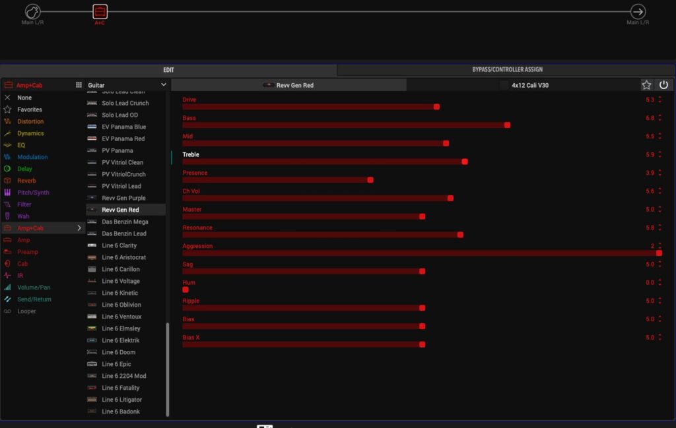
Task: Switch to Bypass/Controller Assign tab
Action: 507,70
